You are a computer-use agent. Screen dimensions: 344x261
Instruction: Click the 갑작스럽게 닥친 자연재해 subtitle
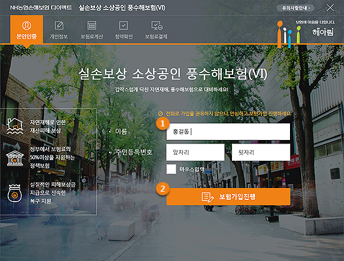point(171,90)
